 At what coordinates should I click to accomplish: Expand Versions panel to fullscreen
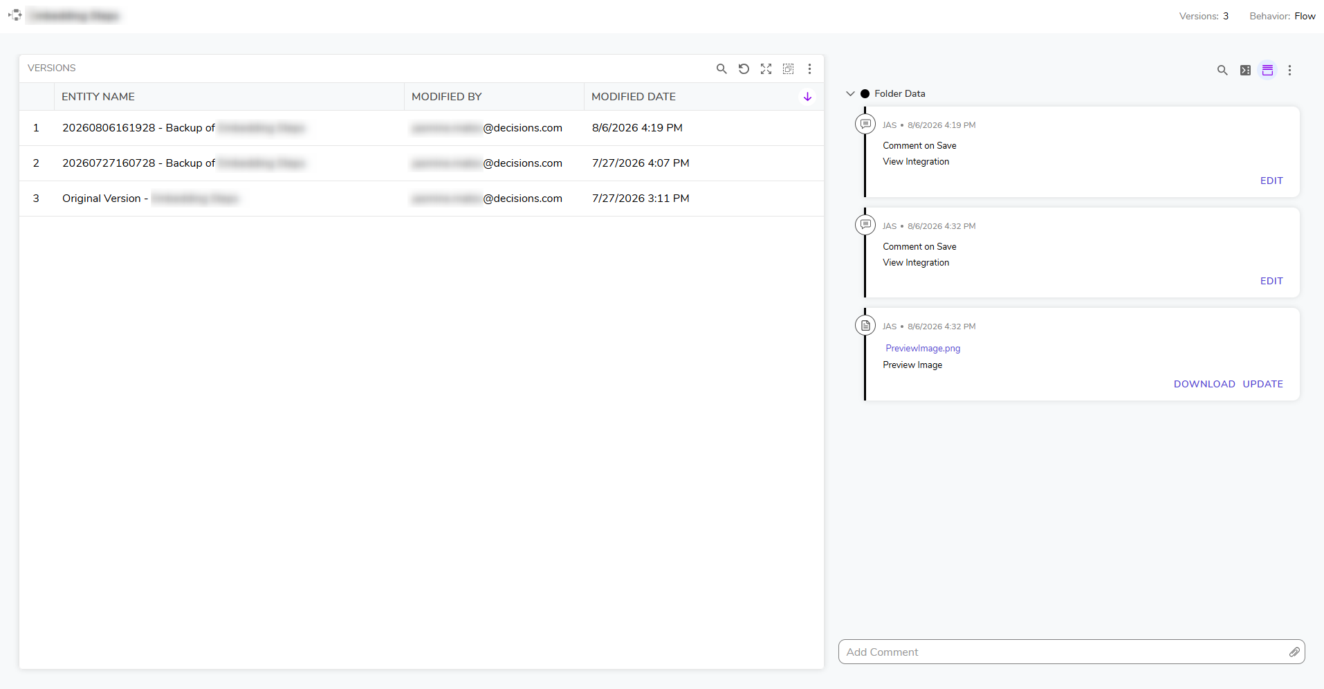(766, 68)
